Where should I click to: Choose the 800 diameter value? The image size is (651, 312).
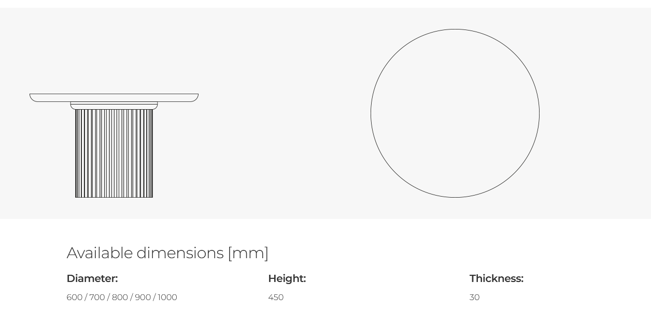(x=120, y=298)
